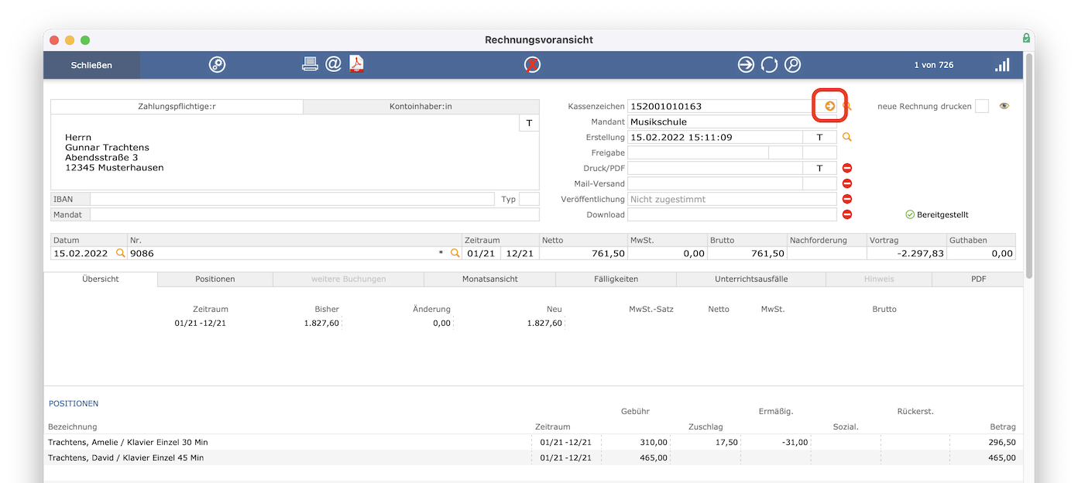Click the @ email icon
Screen dimensions: 1078x483
333,65
